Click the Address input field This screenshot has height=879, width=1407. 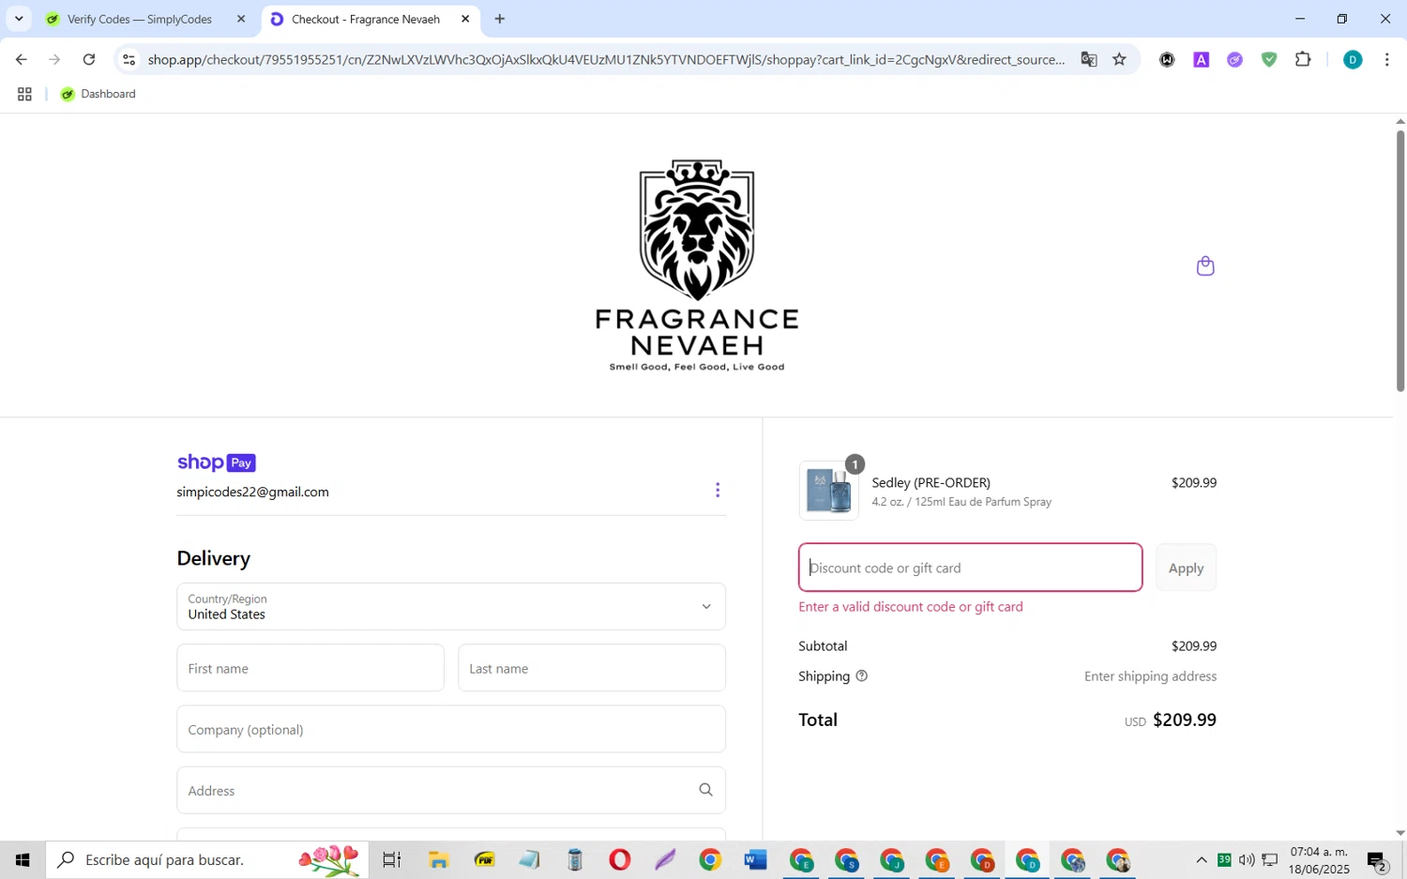[x=451, y=790]
